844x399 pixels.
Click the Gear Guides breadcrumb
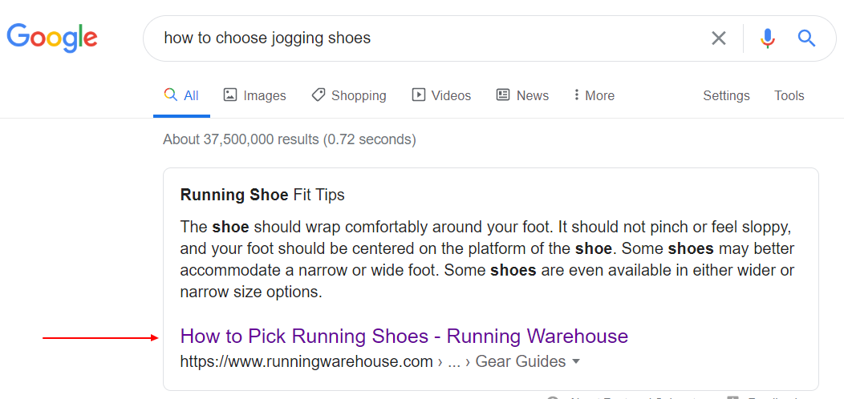521,361
